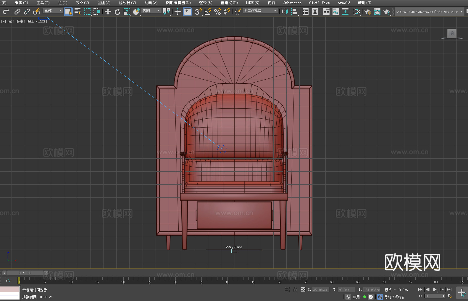
Task: Open Mini Curve Editor toggle icon
Action: (8, 280)
